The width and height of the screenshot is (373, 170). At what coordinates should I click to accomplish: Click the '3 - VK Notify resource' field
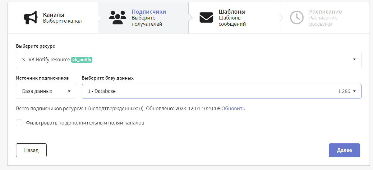[x=189, y=60]
